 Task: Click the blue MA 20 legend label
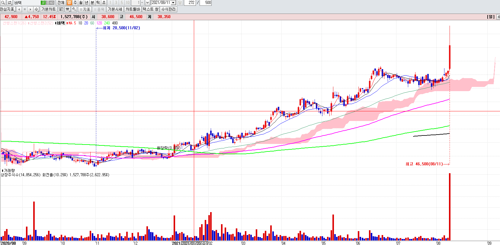click(x=86, y=23)
